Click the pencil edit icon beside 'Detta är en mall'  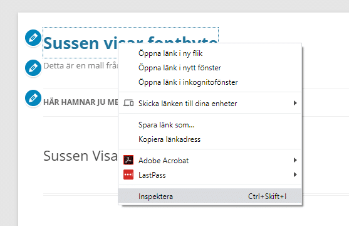pyautogui.click(x=33, y=68)
